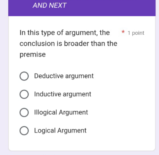Screen dimensions: 159x155
Task: Click the "AND NEXT" header text
Action: pyautogui.click(x=50, y=6)
